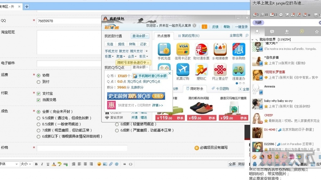Click 全屏 fullscreen editor button
Screen dimensions: 321x180
232,164
